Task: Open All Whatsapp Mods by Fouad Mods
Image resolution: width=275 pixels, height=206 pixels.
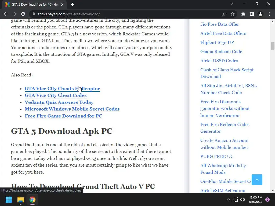Action: [223, 169]
